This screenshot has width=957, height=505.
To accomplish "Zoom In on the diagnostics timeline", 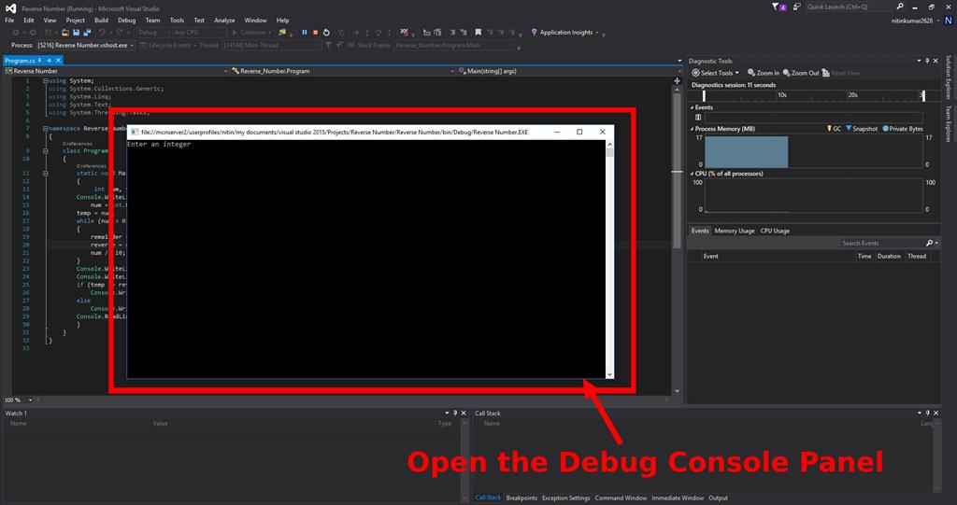I will pyautogui.click(x=764, y=73).
